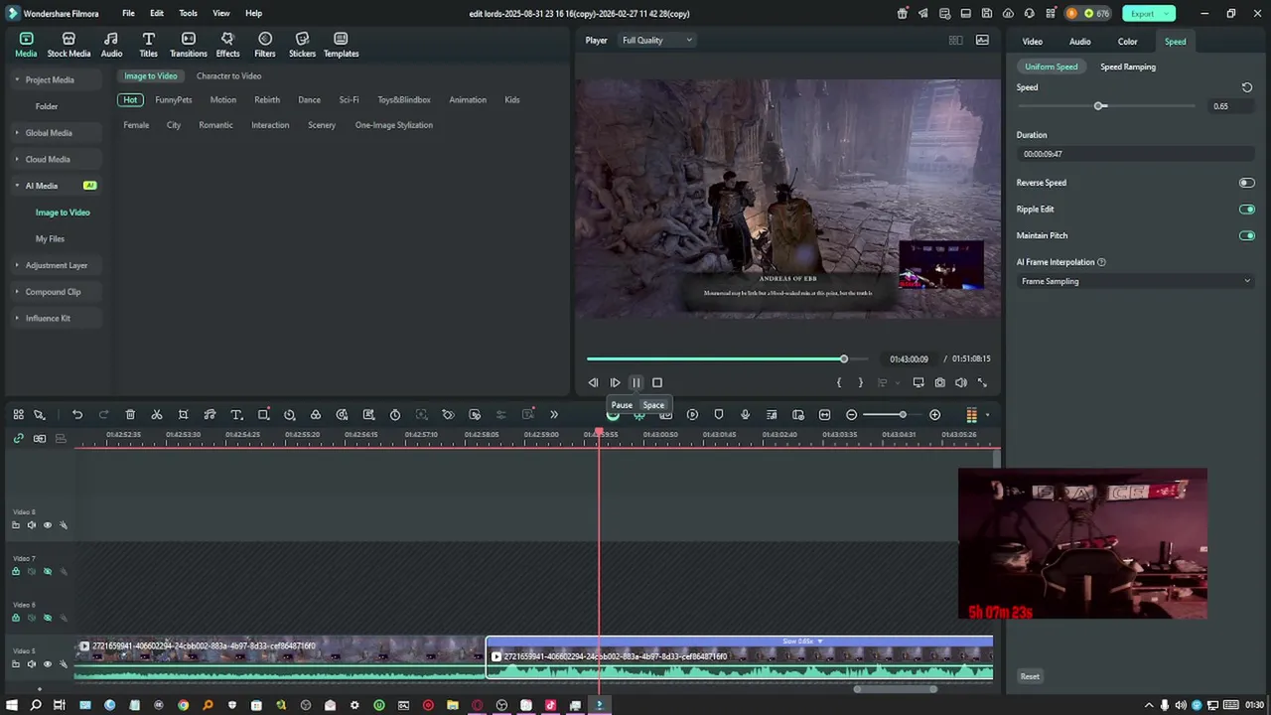Toggle Reverse Speed switch
The width and height of the screenshot is (1271, 715).
[x=1246, y=183]
